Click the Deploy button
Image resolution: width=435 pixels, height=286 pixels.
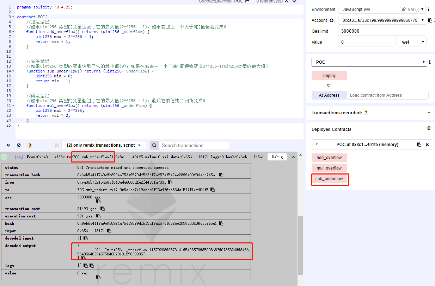[x=329, y=76]
